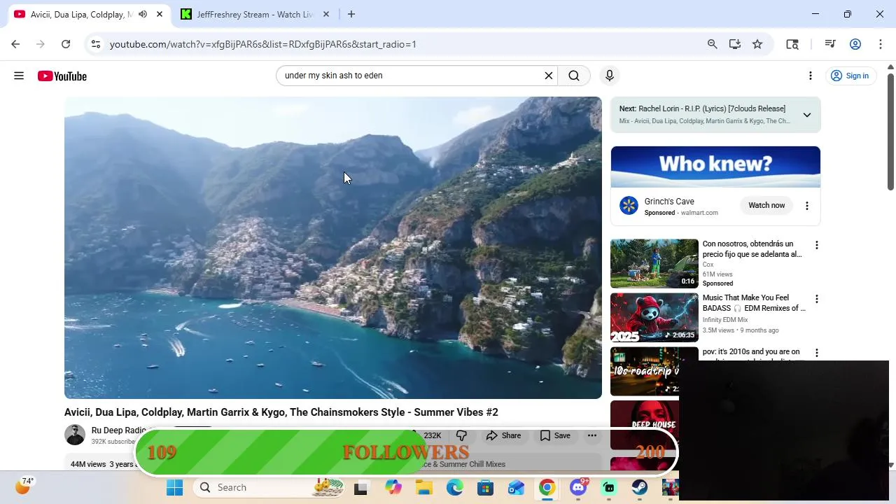This screenshot has height=504, width=896.
Task: Open options for the BADASS EDM video
Action: 816,300
